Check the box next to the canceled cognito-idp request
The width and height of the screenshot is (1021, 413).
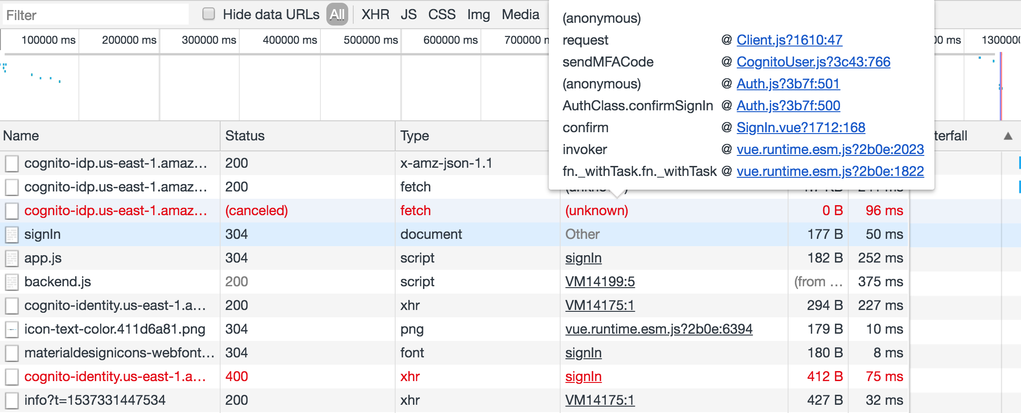click(11, 210)
